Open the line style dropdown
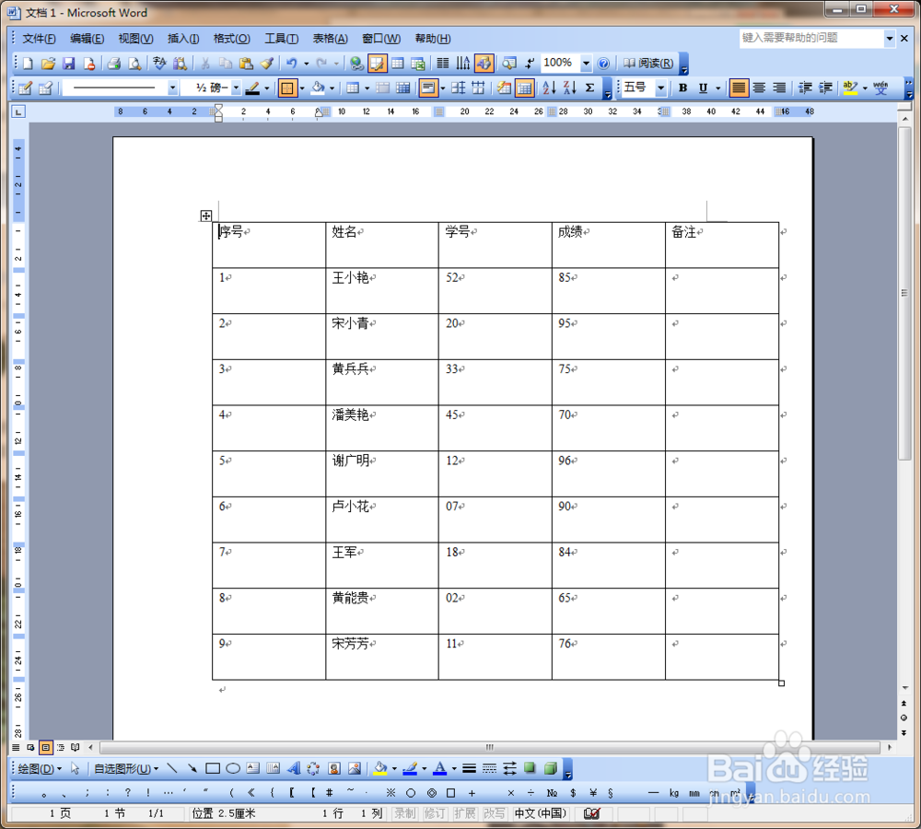Viewport: 921px width, 829px height. tap(172, 88)
